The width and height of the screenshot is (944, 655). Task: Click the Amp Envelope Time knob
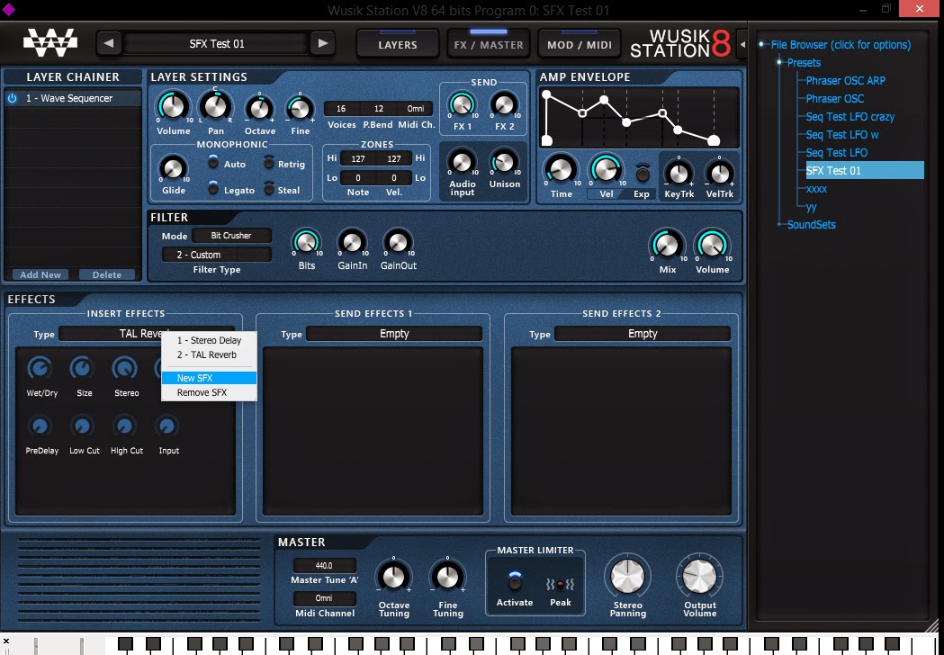(561, 170)
